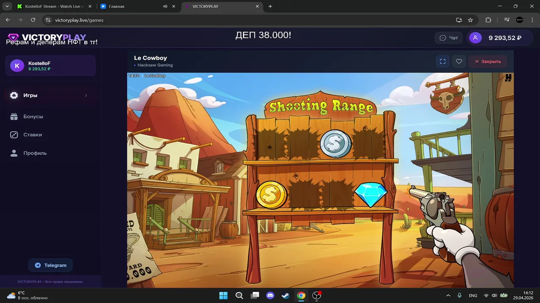This screenshot has width=540, height=303.
Task: Open Discord from the taskbar
Action: [270, 295]
